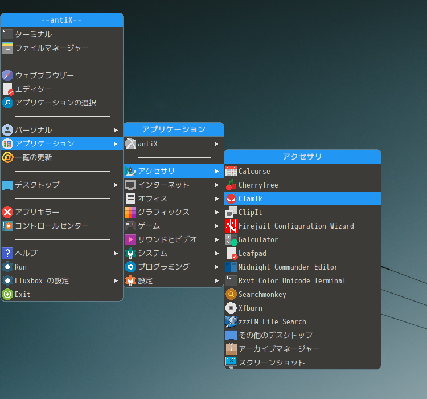Click the antiX logo icon in submenu

[x=130, y=144]
